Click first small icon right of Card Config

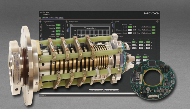60,18
